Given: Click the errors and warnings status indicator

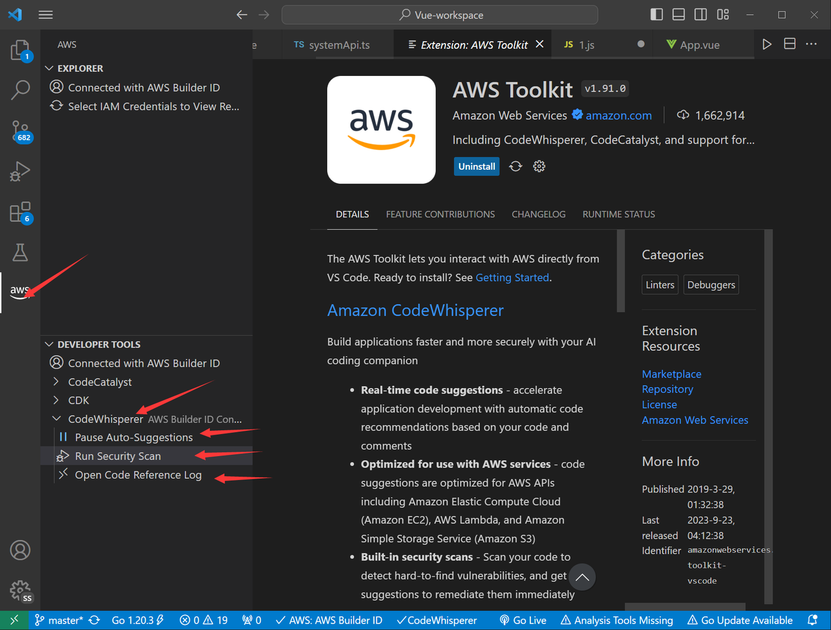Looking at the screenshot, I should (x=204, y=620).
